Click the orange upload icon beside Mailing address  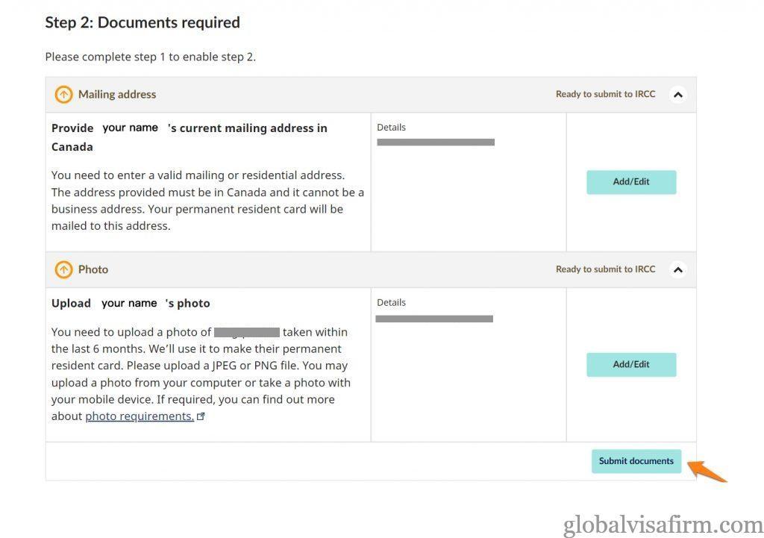(63, 95)
